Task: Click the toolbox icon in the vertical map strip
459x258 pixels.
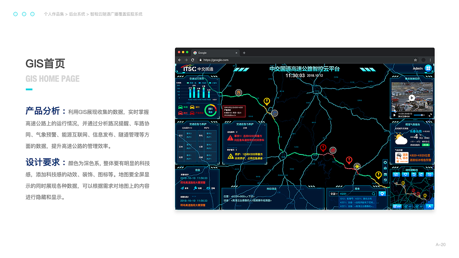Action: click(x=385, y=168)
